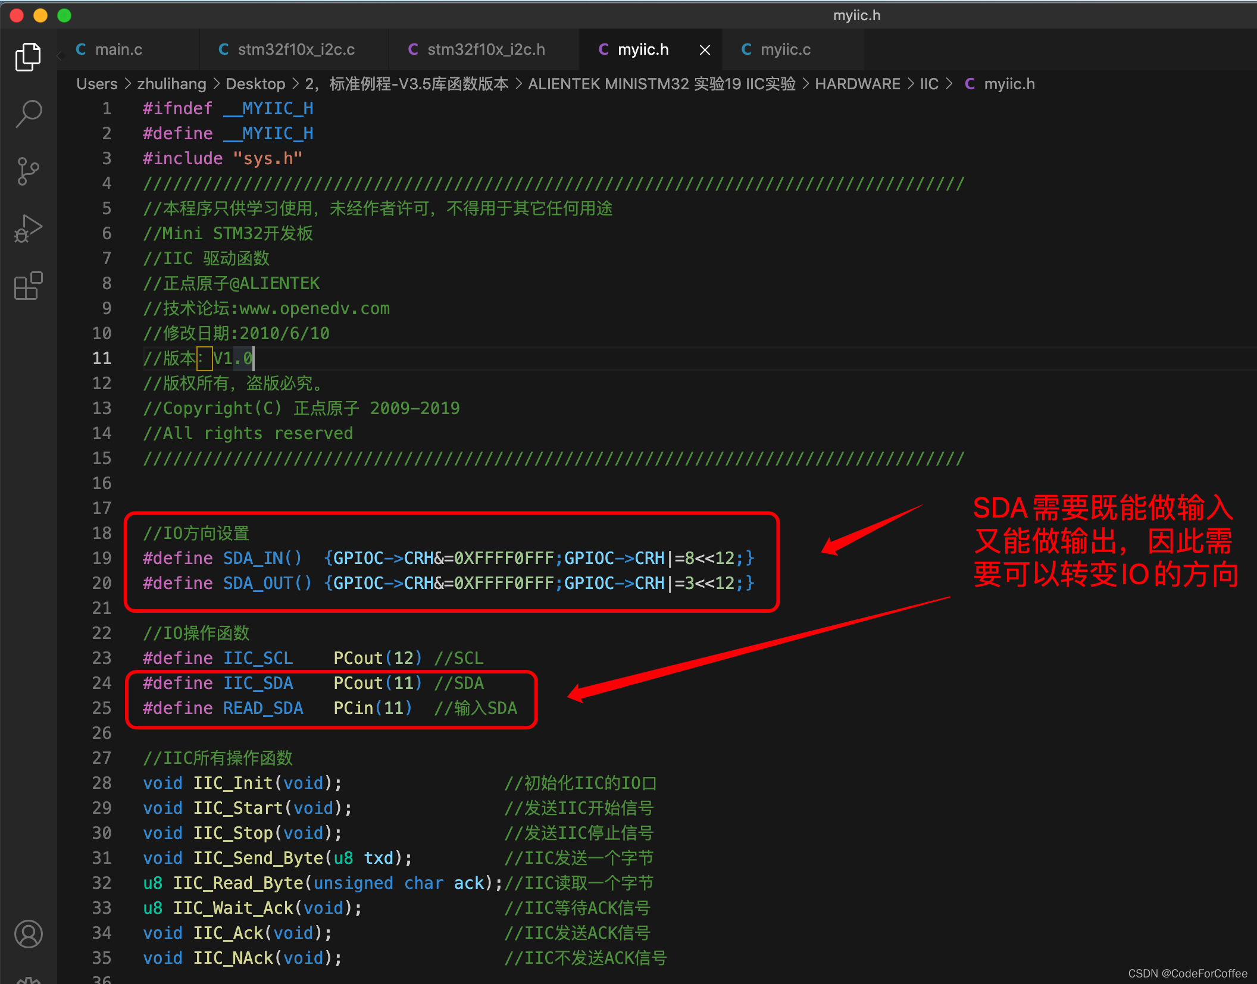Click the zhulihang breadcrumb segment
The height and width of the screenshot is (984, 1257).
point(171,84)
